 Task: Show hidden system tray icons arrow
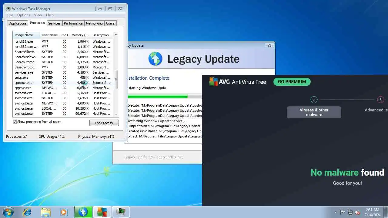(335, 212)
